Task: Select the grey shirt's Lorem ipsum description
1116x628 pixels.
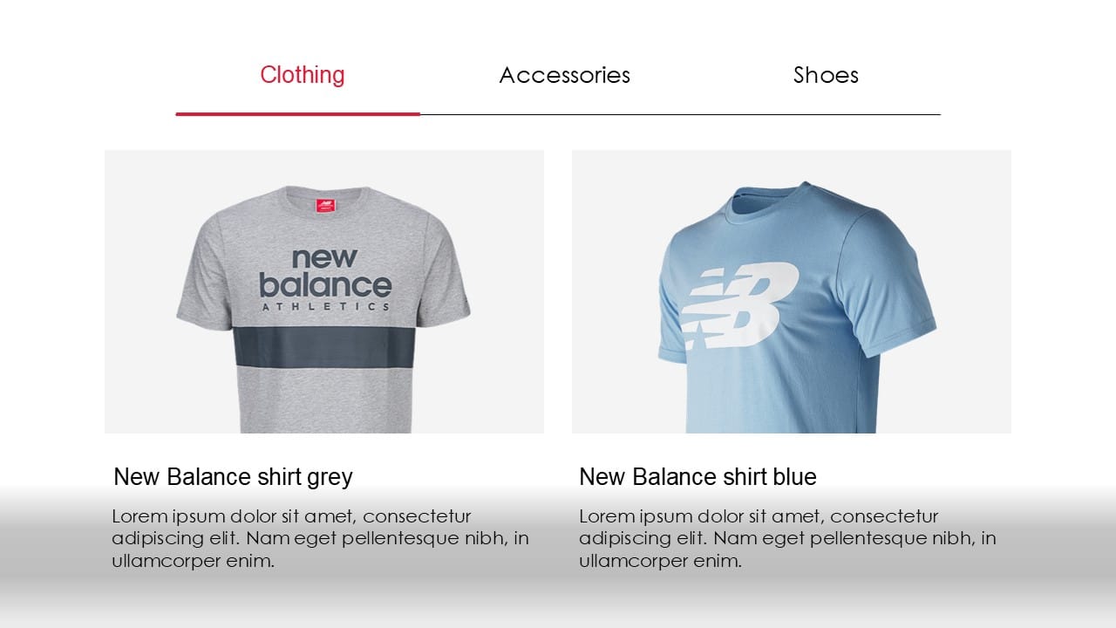Action: pyautogui.click(x=320, y=539)
